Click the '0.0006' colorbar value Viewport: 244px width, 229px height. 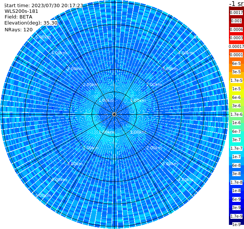click(x=236, y=29)
